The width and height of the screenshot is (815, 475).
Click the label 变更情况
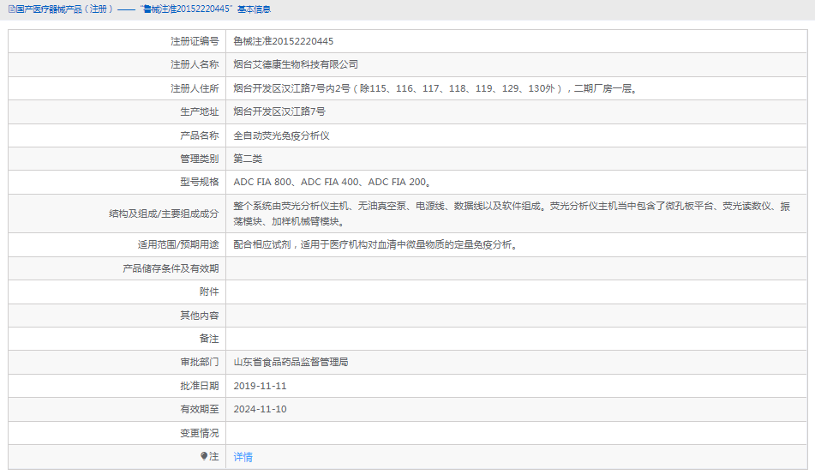pos(200,433)
